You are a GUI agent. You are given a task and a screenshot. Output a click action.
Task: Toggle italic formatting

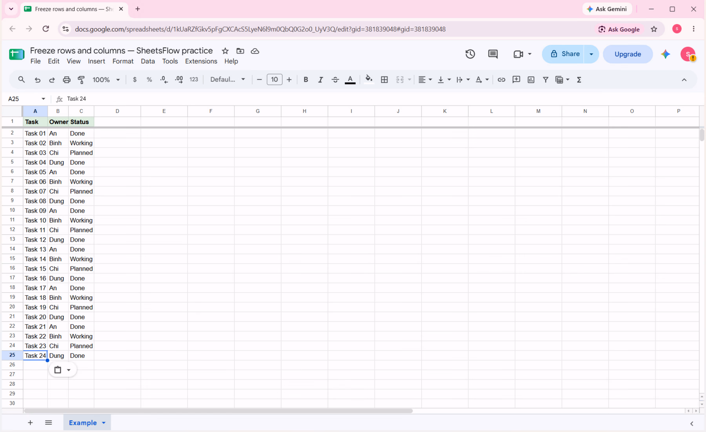320,80
